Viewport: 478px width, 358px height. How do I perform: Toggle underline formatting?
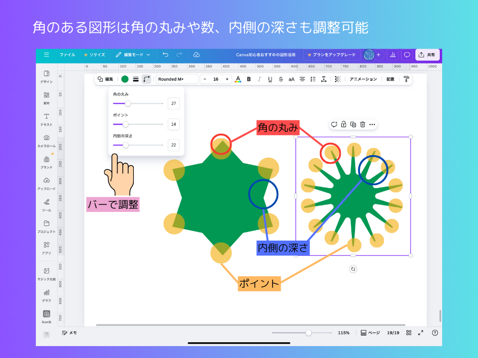click(270, 79)
